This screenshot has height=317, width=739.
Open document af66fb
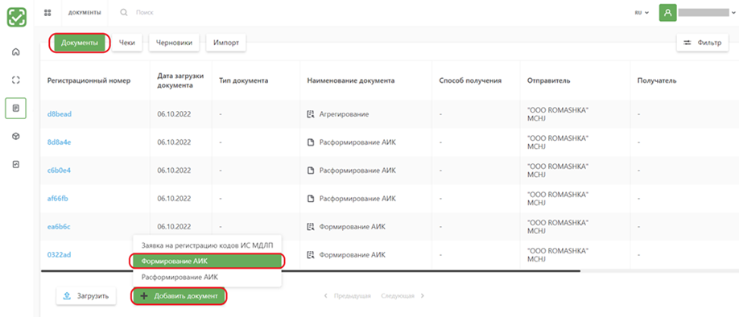point(57,199)
